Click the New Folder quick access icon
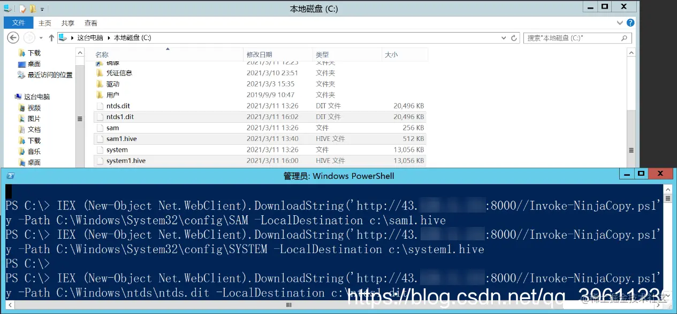This screenshot has width=677, height=314. tap(33, 9)
